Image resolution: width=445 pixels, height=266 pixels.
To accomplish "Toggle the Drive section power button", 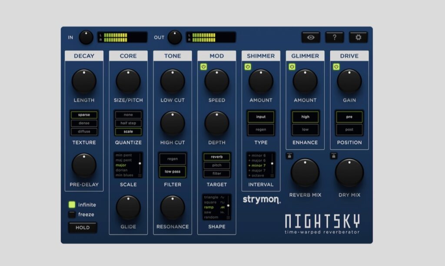I will (337, 67).
